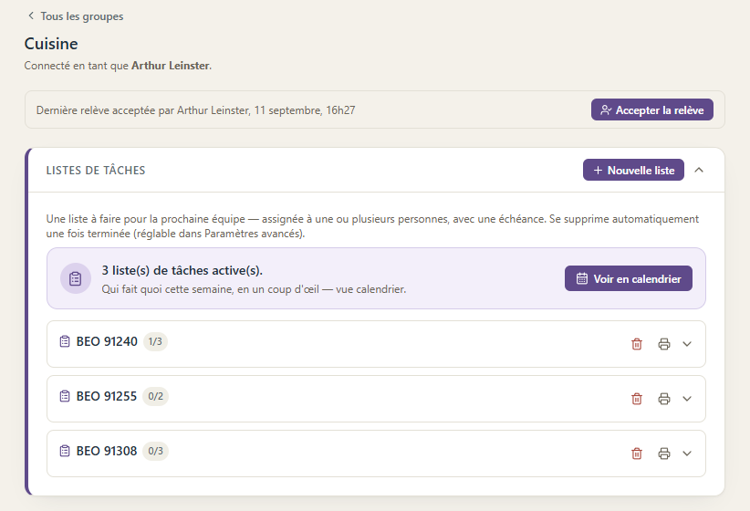Click the clipboard icon beside BEO 91240

(x=65, y=341)
